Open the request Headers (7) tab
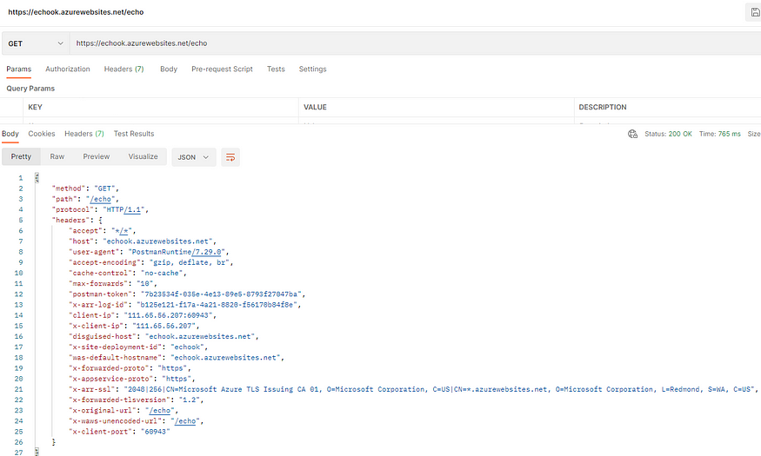 coord(123,69)
